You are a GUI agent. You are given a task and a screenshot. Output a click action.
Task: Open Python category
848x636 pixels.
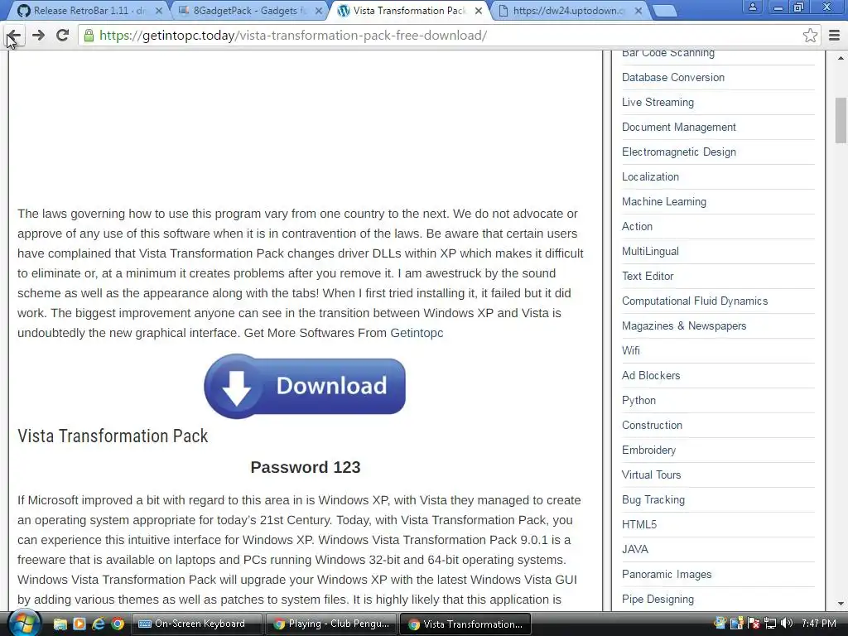tap(638, 400)
